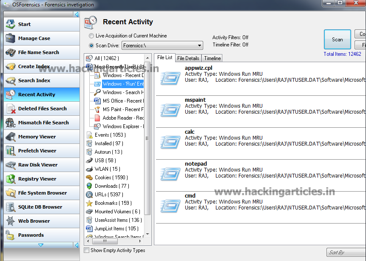Click the mspaint run entry icon
The width and height of the screenshot is (366, 261).
coord(170,110)
